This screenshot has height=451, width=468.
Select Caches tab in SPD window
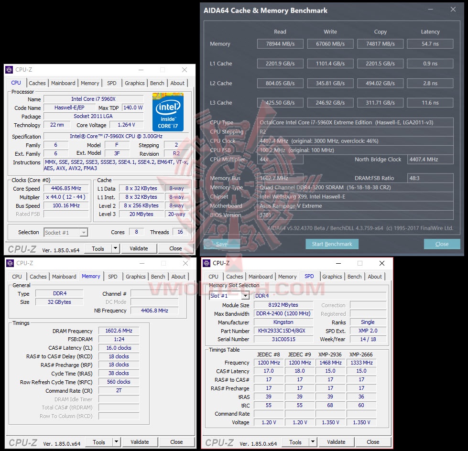235,277
